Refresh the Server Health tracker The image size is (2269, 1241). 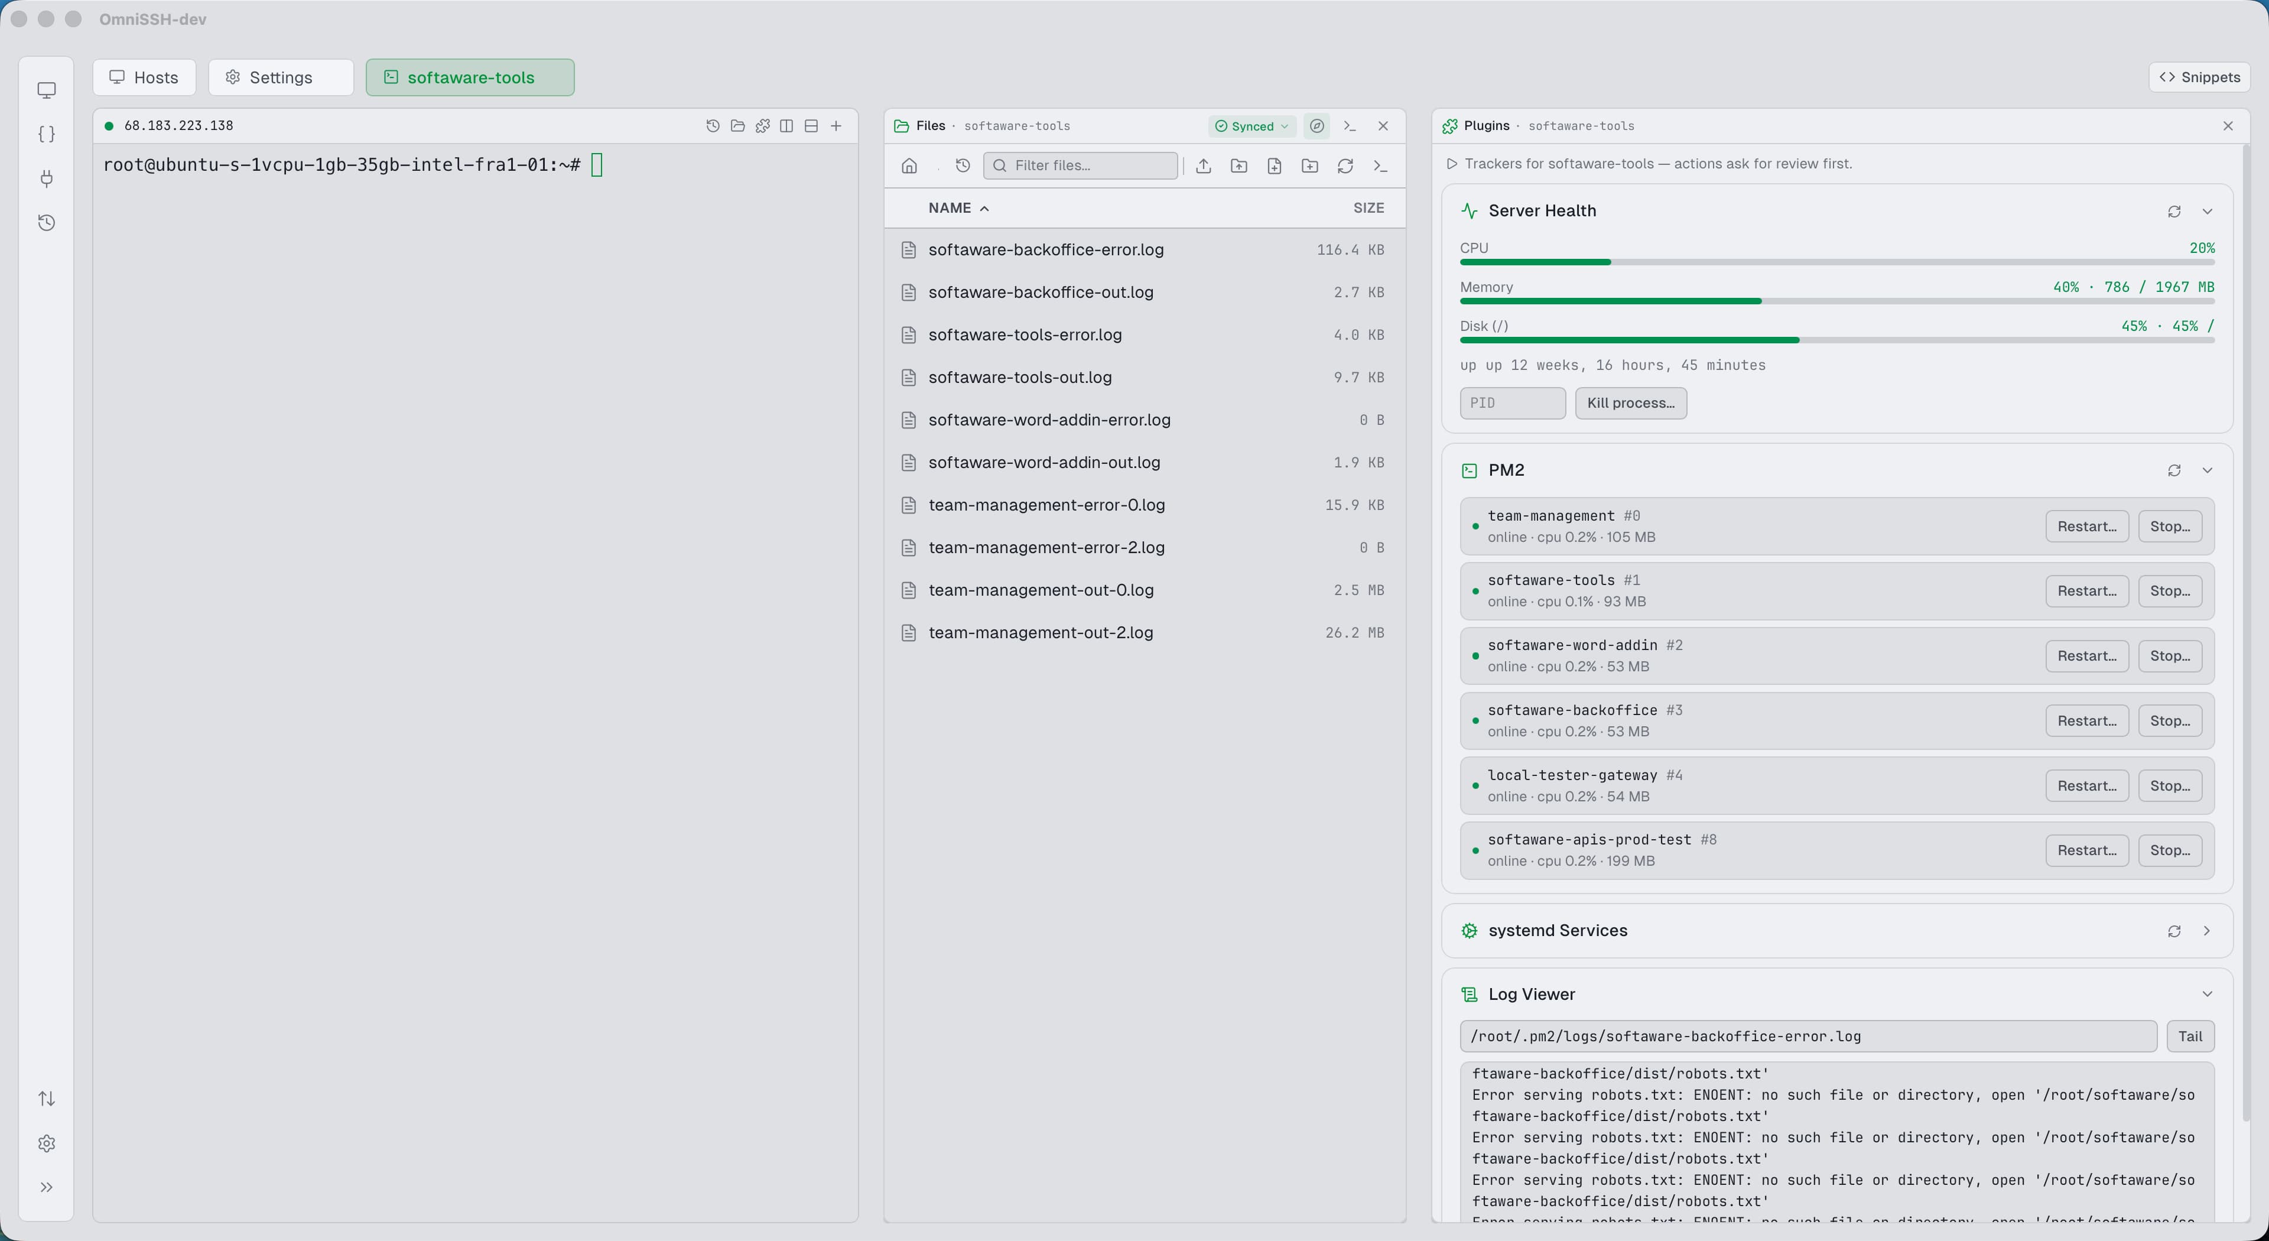tap(2174, 212)
